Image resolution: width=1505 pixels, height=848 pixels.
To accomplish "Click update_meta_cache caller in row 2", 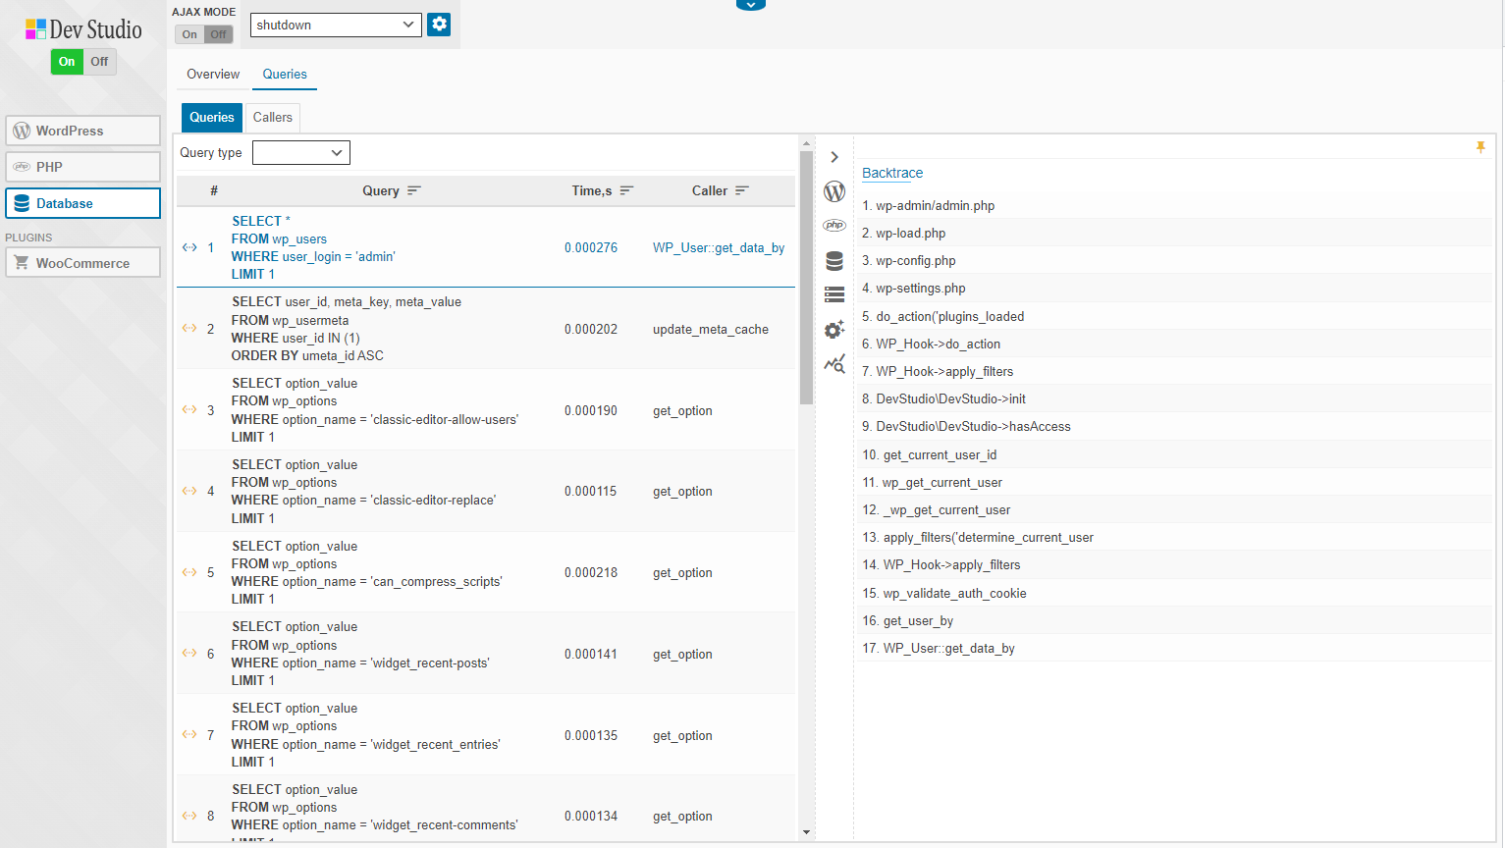I will [x=711, y=329].
